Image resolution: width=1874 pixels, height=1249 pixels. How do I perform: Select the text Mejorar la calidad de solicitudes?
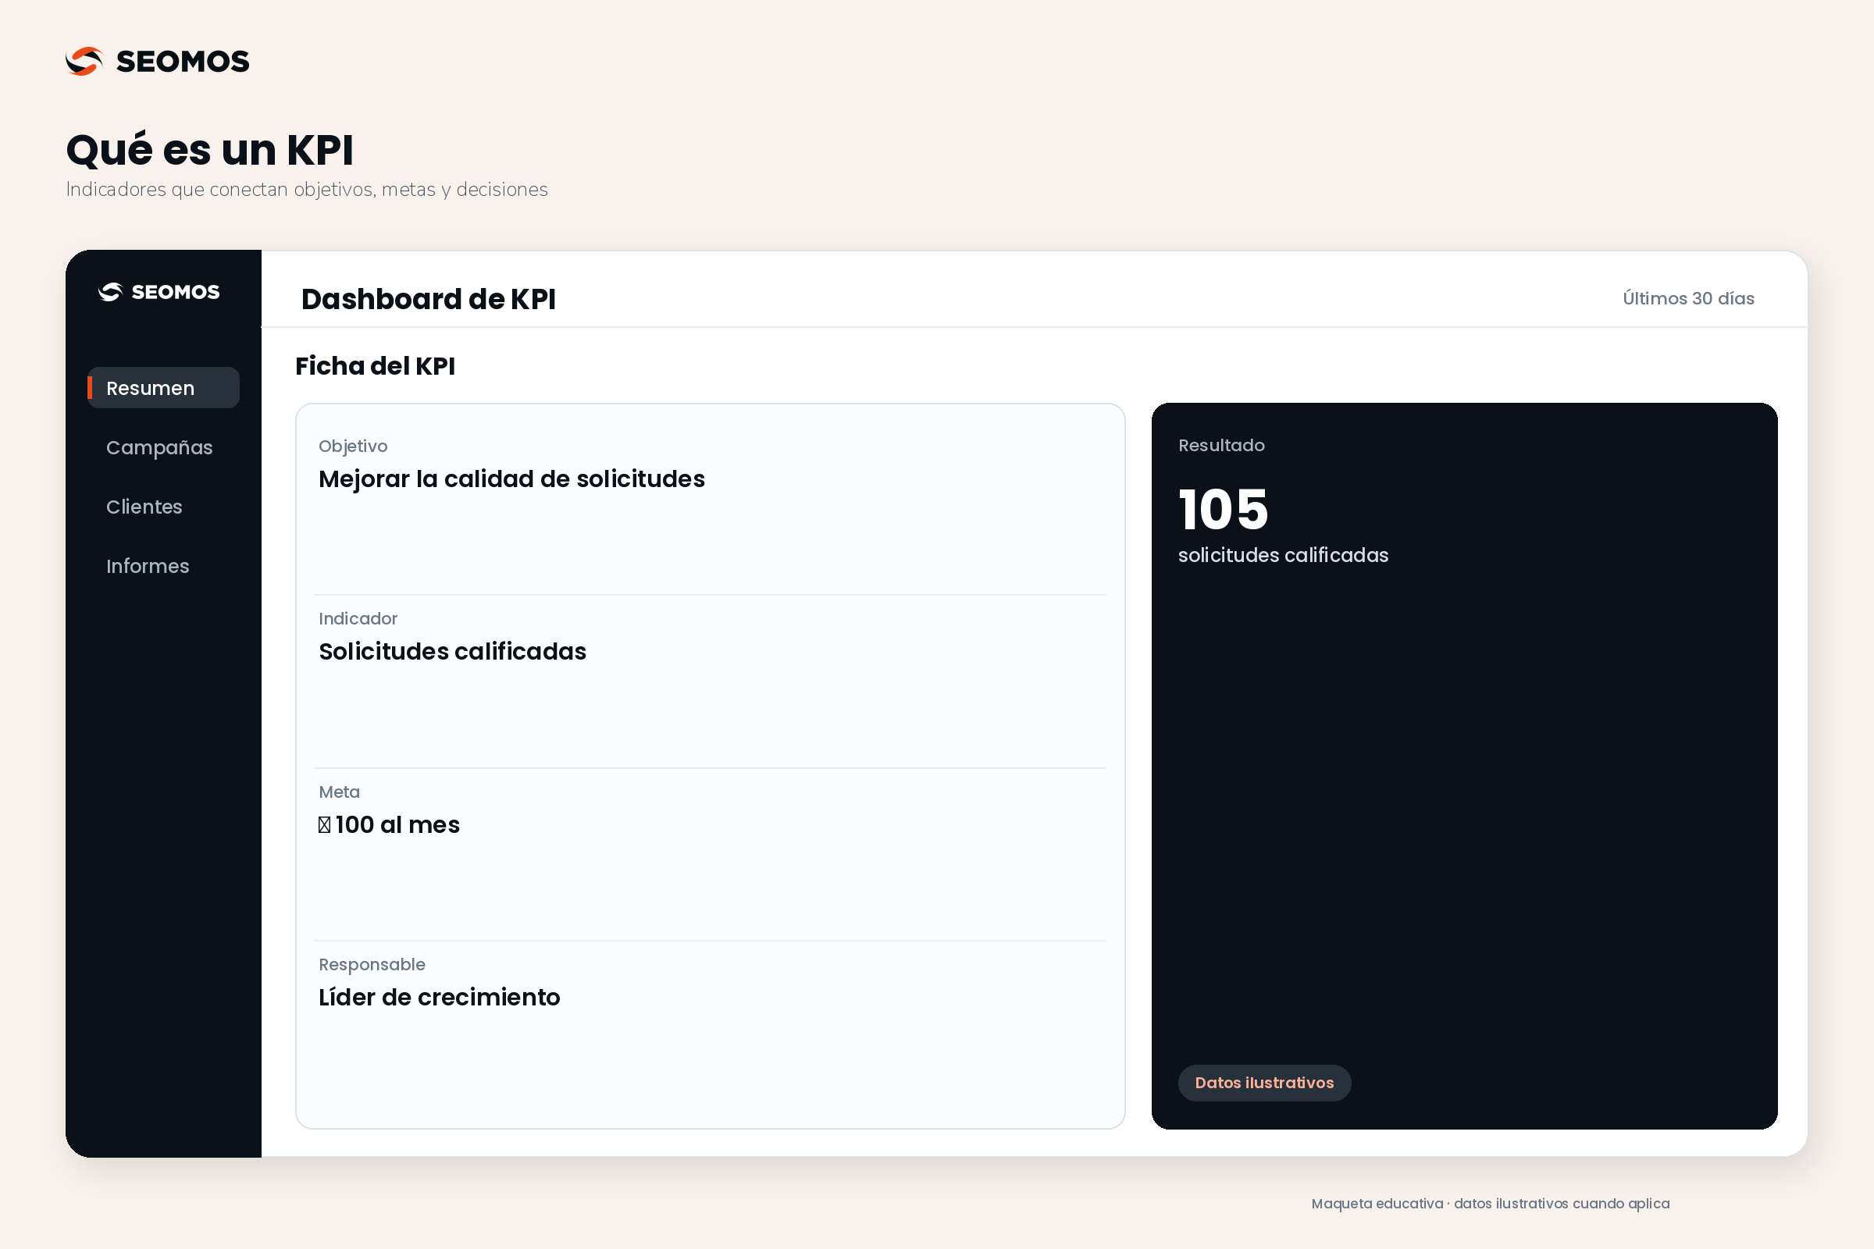tap(511, 479)
